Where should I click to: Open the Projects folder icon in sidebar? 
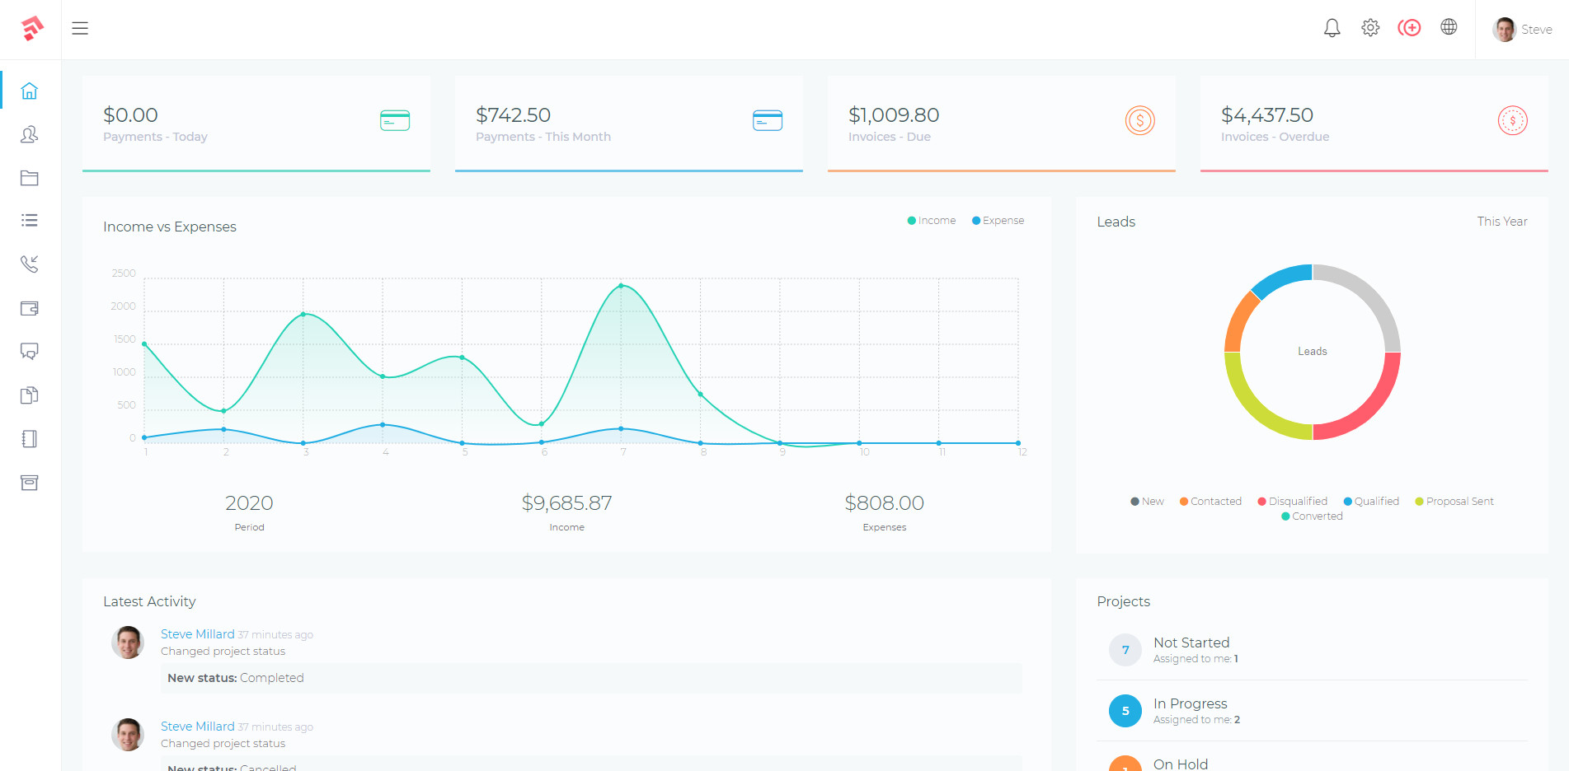30,178
